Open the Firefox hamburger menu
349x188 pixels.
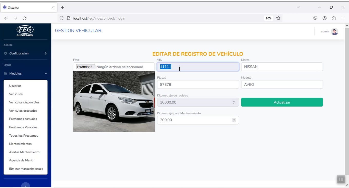pos(343,18)
